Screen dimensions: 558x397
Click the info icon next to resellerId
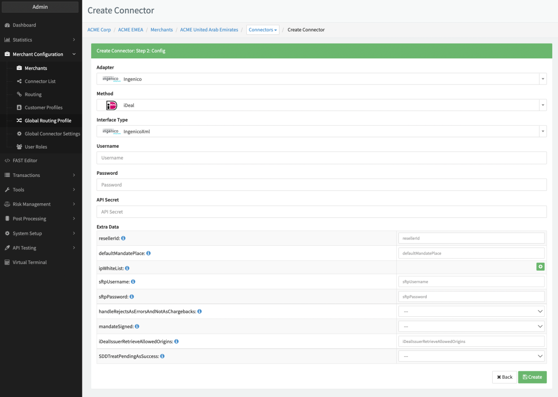[x=123, y=238]
